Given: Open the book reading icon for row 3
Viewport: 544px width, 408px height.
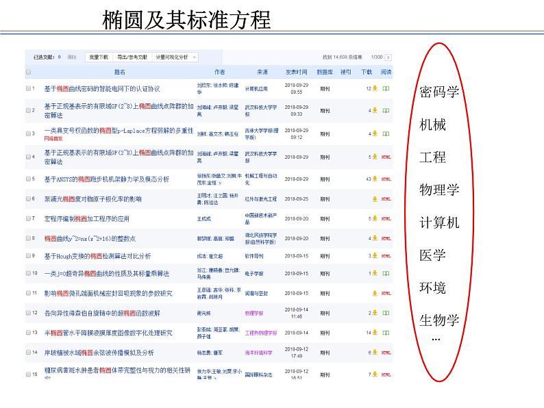Looking at the screenshot, I should pos(386,133).
